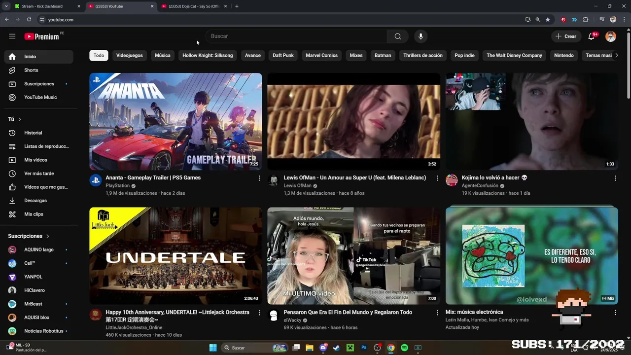Viewport: 631px width, 355px height.
Task: Open options menu for Undertale orchestra video
Action: [x=259, y=313]
